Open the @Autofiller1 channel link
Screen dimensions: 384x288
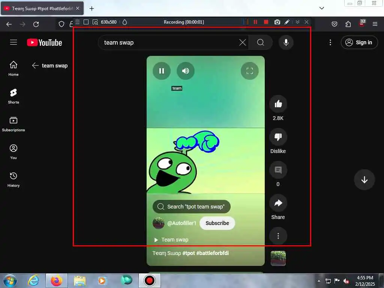[182, 223]
